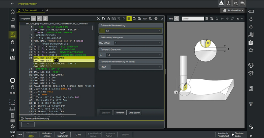Open notification triangle icon in top bar
Viewport: 264px width, 138px height.
point(221,3)
